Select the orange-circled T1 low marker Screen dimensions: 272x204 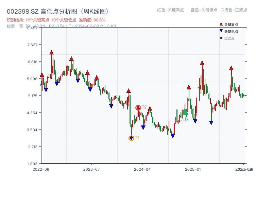pyautogui.click(x=131, y=138)
